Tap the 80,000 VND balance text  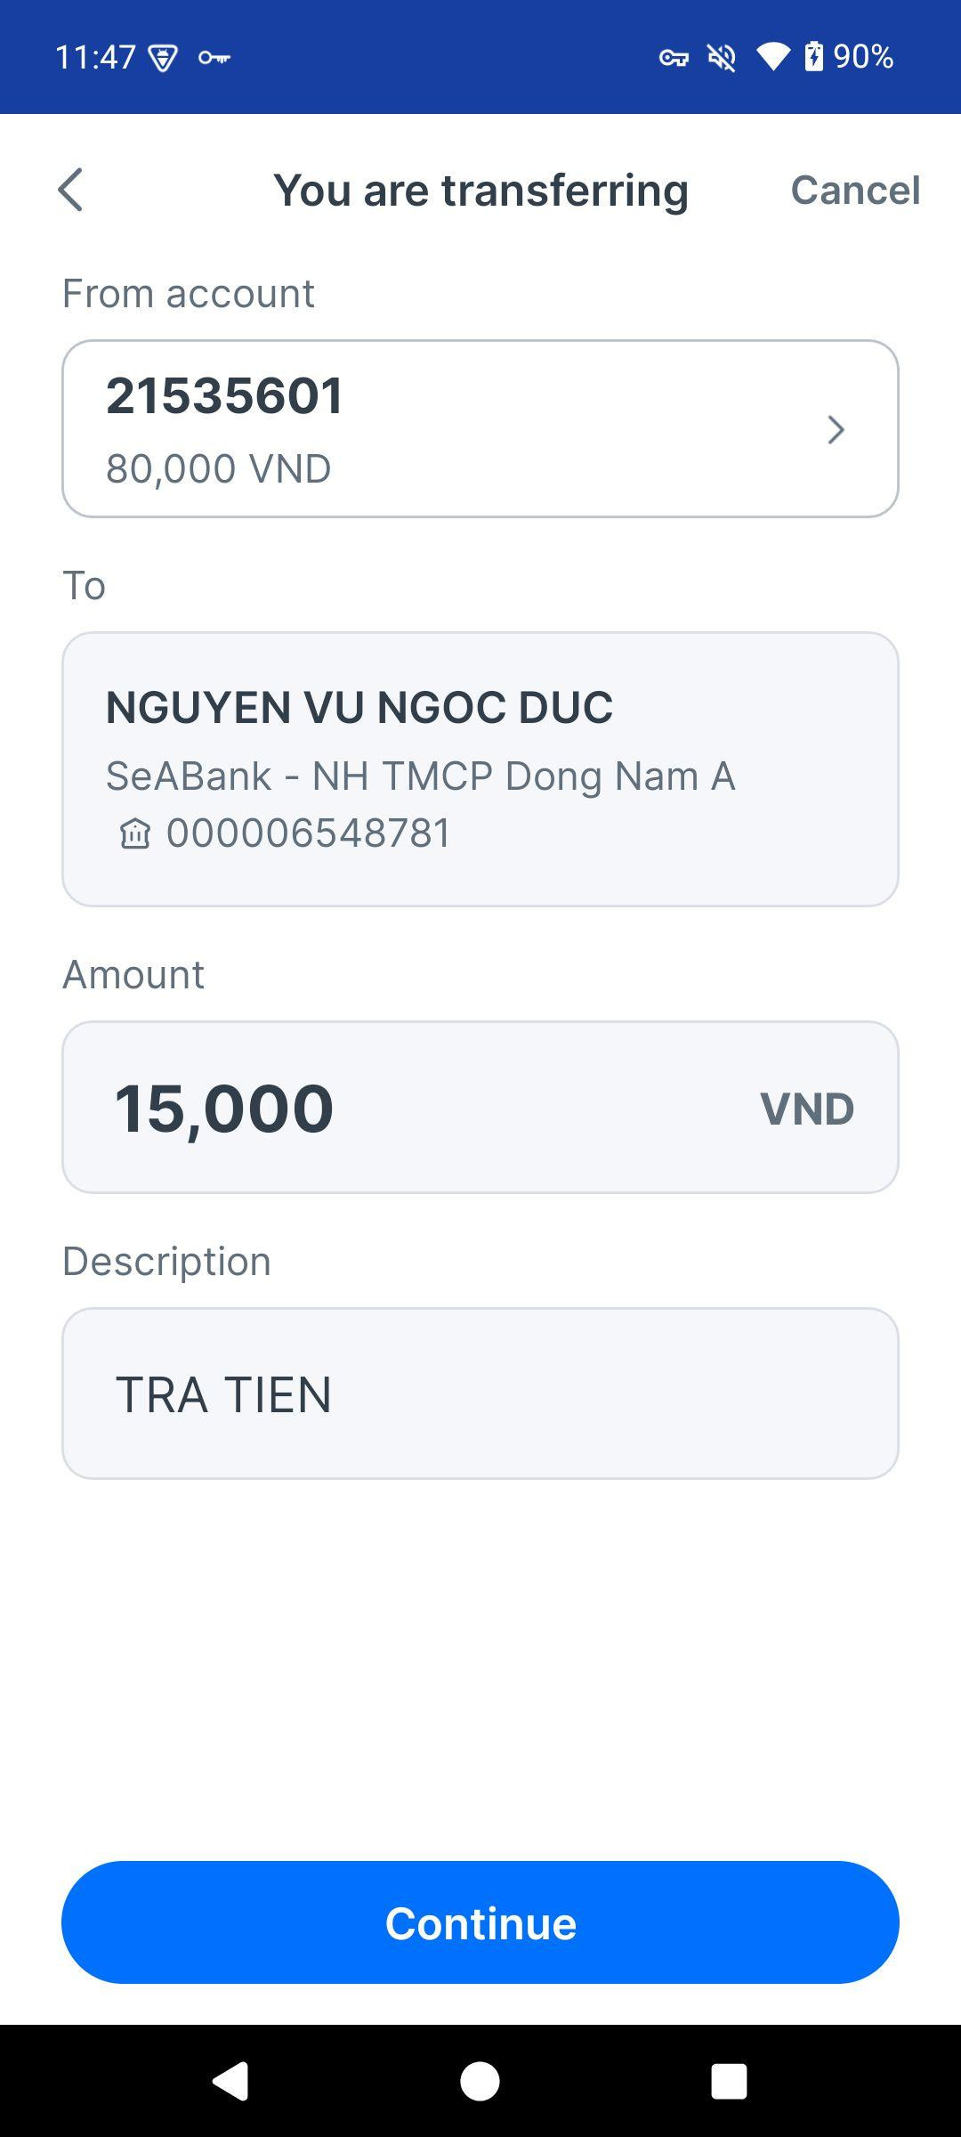(219, 468)
